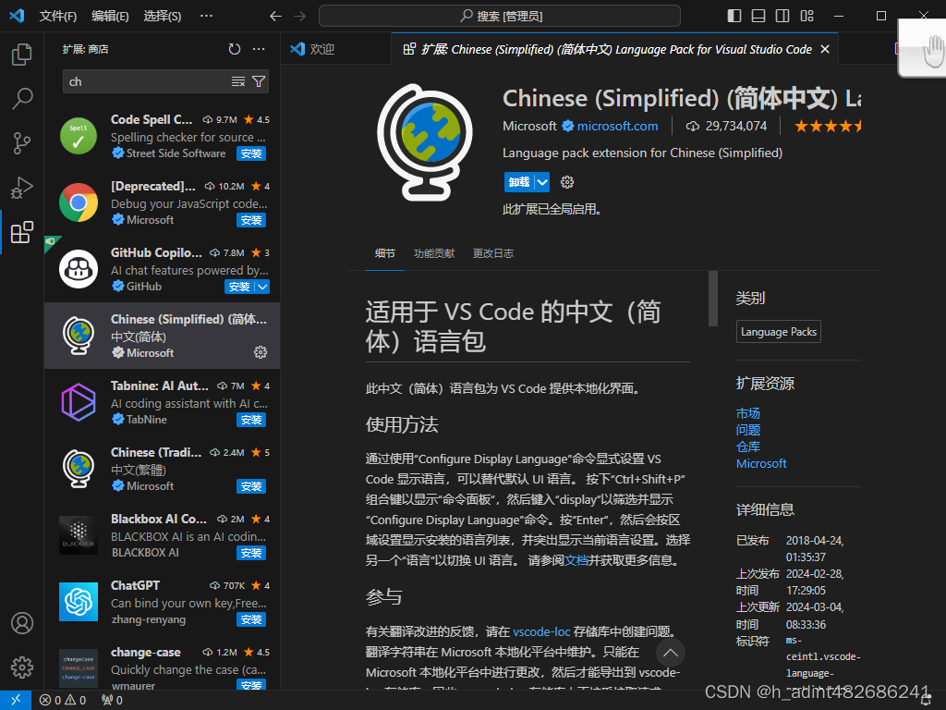Open the Tabnine extension icon entry
This screenshot has width=946, height=710.
click(79, 402)
